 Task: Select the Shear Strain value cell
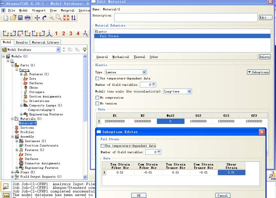tap(231, 172)
